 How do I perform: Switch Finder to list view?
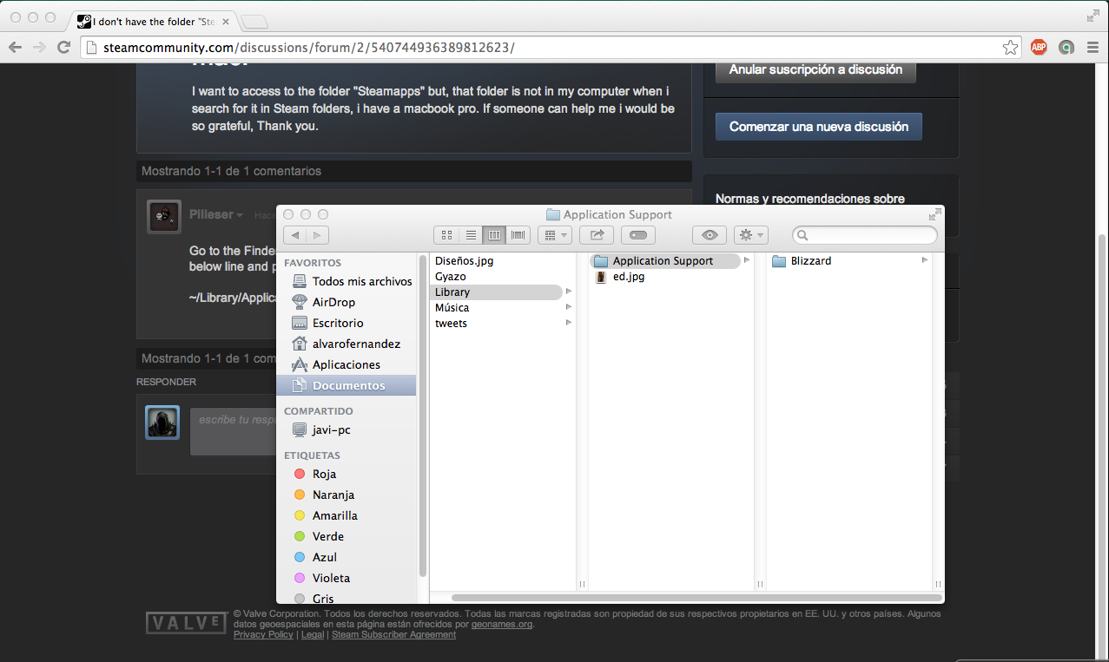click(x=470, y=234)
